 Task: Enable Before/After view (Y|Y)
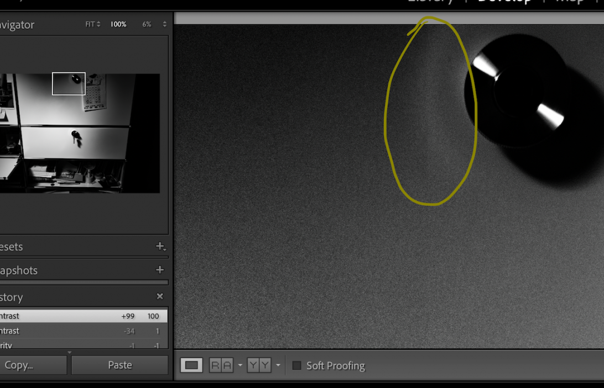pyautogui.click(x=259, y=365)
